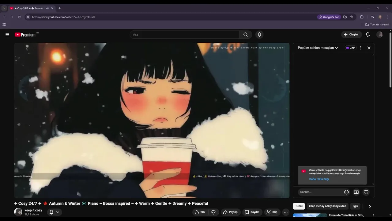
Task: Click the 39,7 B abone subscriber count
Action: coord(32,215)
